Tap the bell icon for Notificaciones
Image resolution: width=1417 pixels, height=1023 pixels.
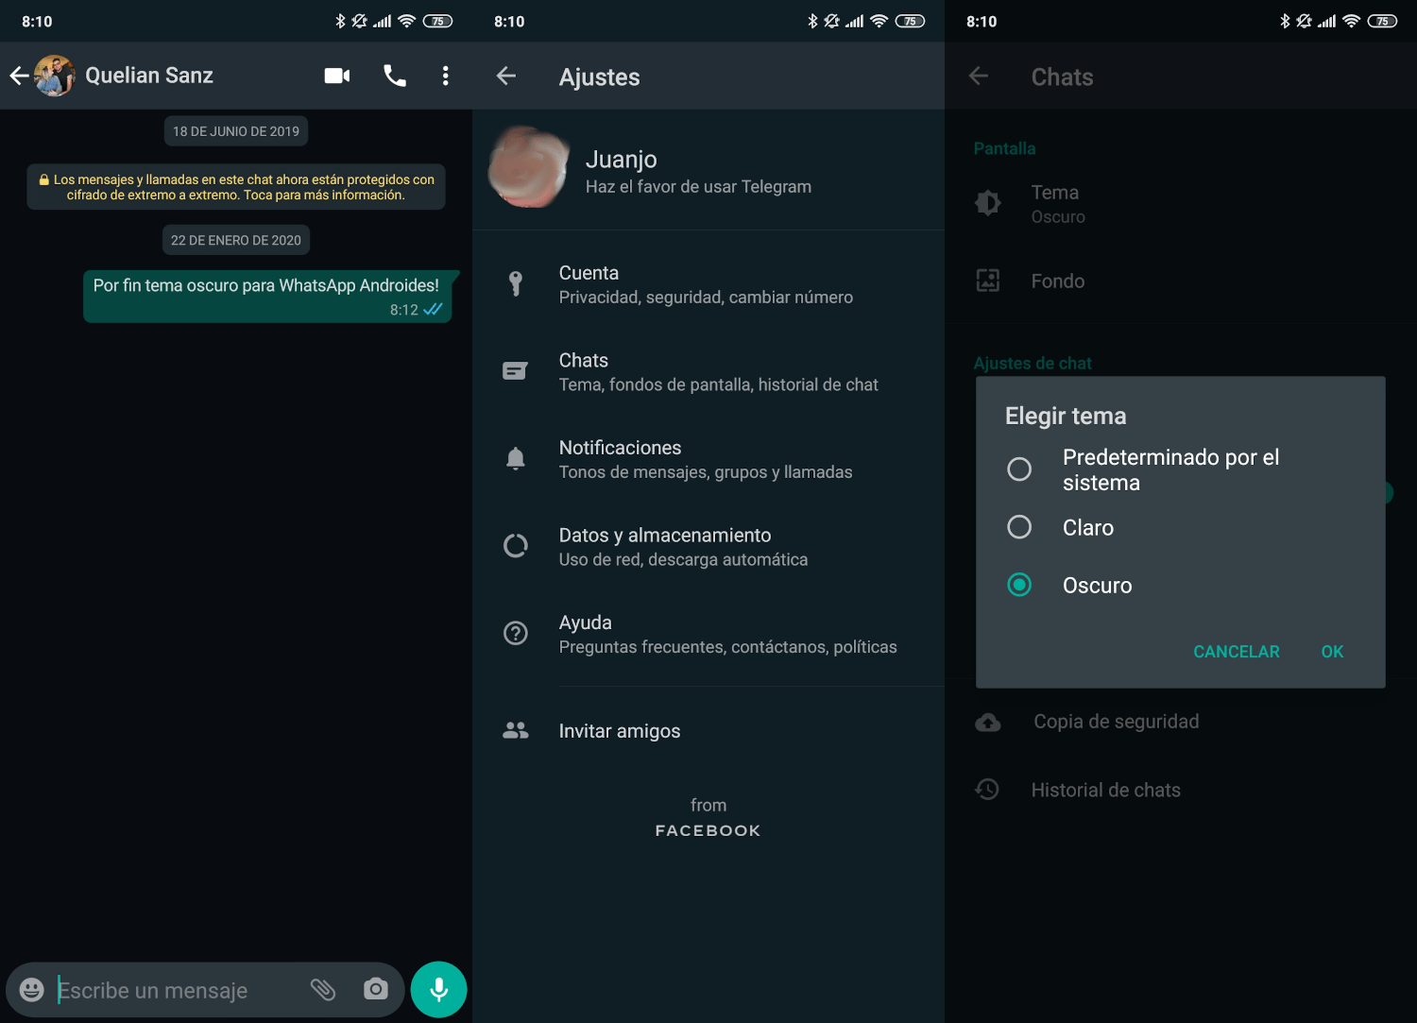(515, 459)
